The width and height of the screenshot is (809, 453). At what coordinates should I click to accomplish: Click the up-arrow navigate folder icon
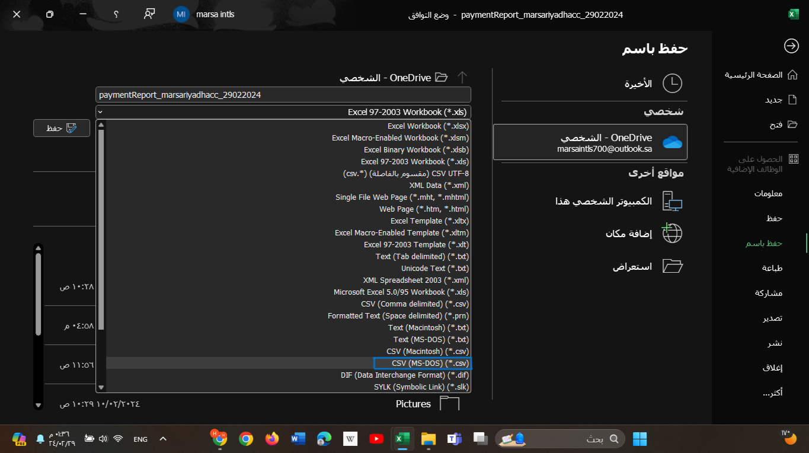pyautogui.click(x=462, y=78)
